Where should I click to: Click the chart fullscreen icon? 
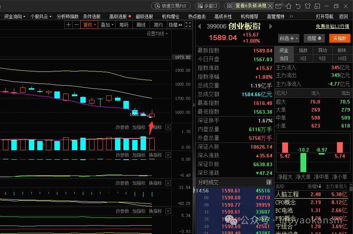tap(188, 25)
